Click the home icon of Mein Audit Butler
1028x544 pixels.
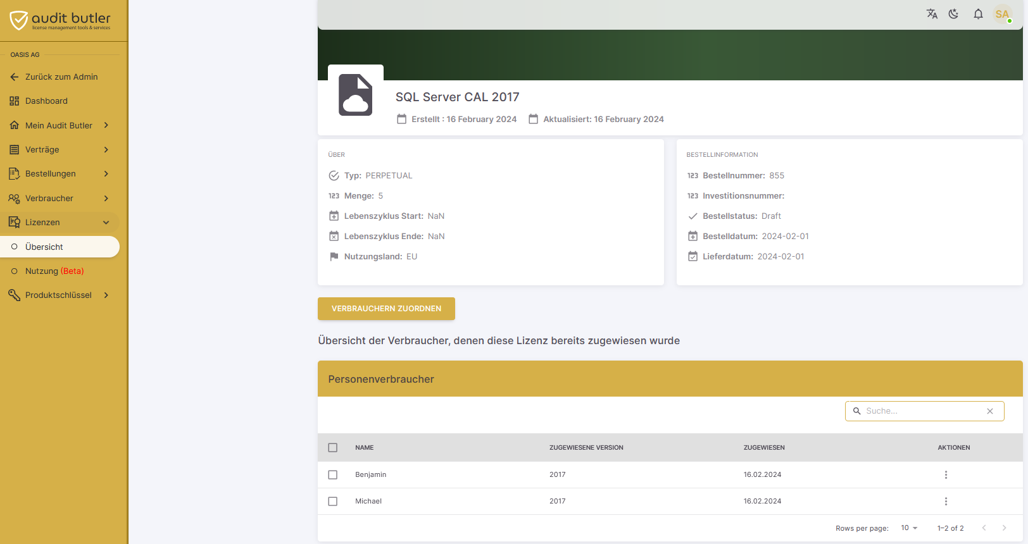pyautogui.click(x=15, y=125)
